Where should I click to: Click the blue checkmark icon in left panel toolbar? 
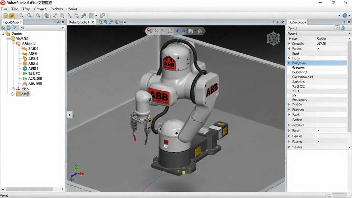(x=14, y=28)
